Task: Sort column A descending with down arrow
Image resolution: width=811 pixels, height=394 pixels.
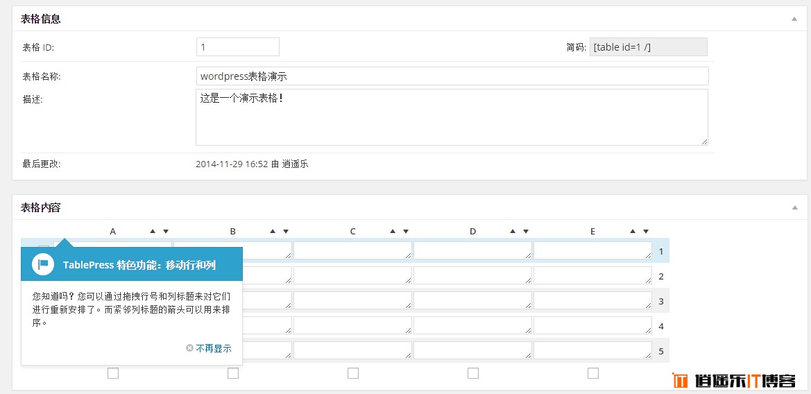Action: click(166, 231)
